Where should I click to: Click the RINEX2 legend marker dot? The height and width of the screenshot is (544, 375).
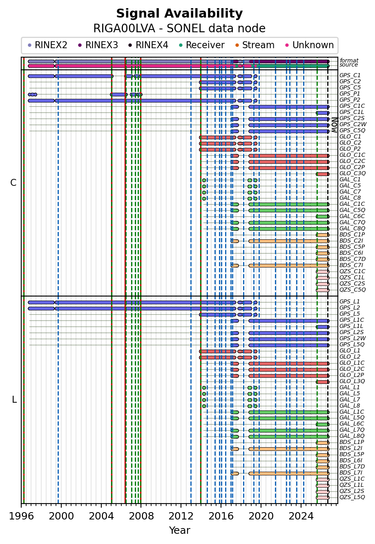coord(29,45)
